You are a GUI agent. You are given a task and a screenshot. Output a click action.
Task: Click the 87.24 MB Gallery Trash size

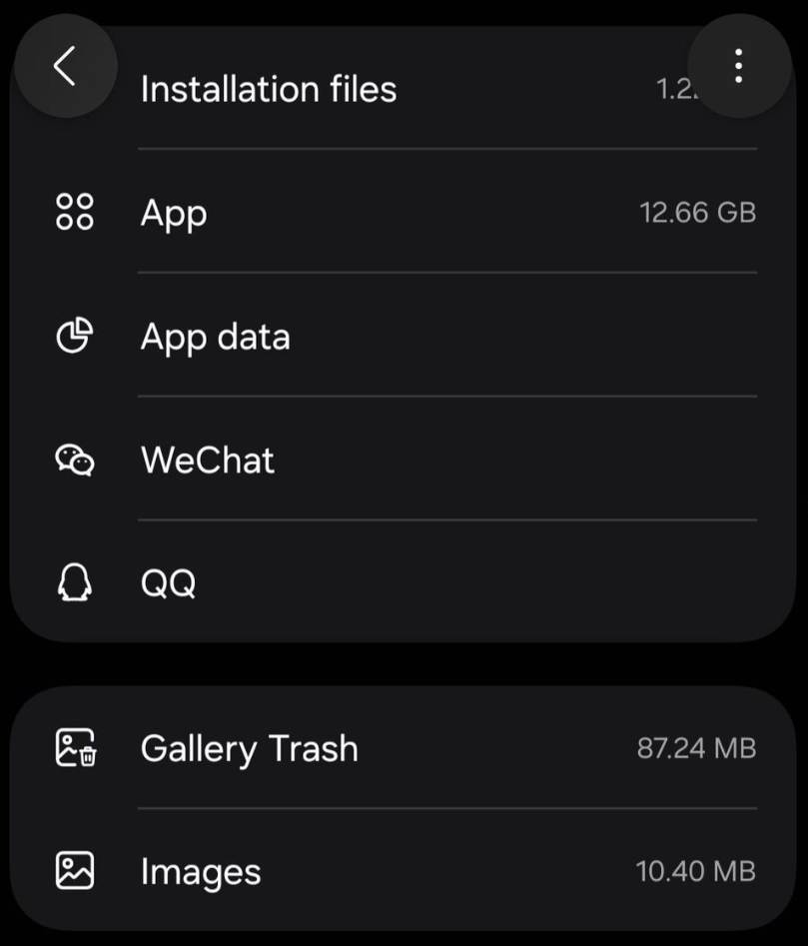pos(696,748)
